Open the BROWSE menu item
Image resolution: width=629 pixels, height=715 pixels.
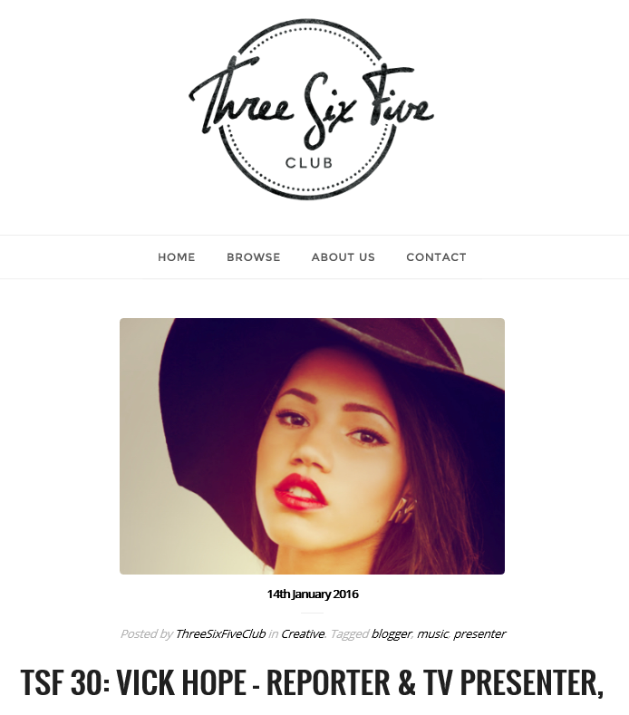coord(254,257)
